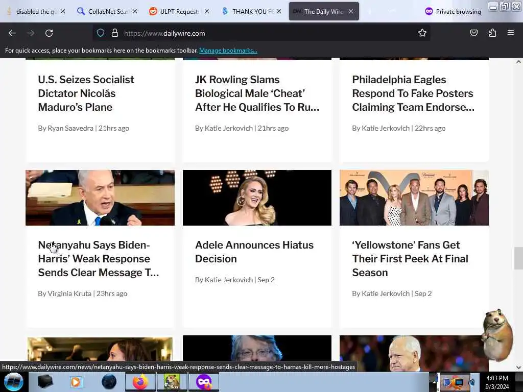Switch to the CollabNet Search tab

click(x=107, y=11)
